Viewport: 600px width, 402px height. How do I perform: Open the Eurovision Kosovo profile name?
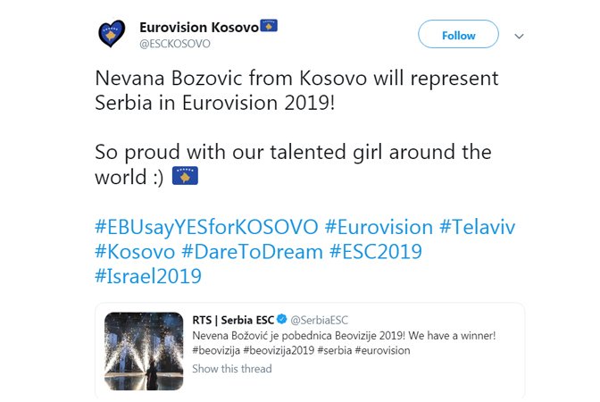click(199, 27)
